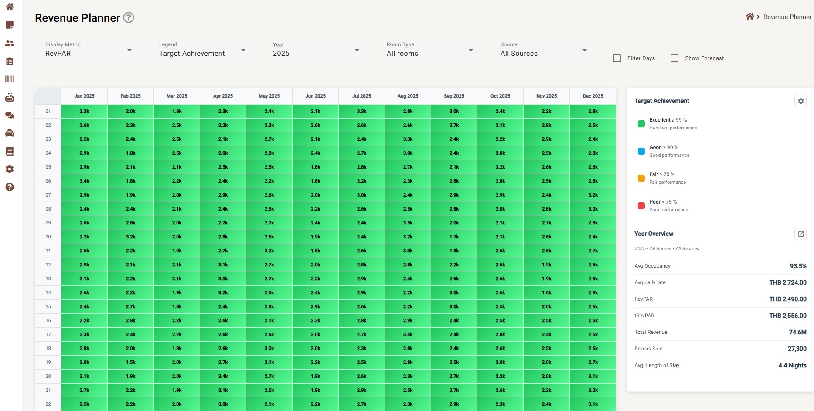Viewport: 814px width, 411px height.
Task: Expand the Legend Target Achievement dropdown
Action: coord(202,51)
